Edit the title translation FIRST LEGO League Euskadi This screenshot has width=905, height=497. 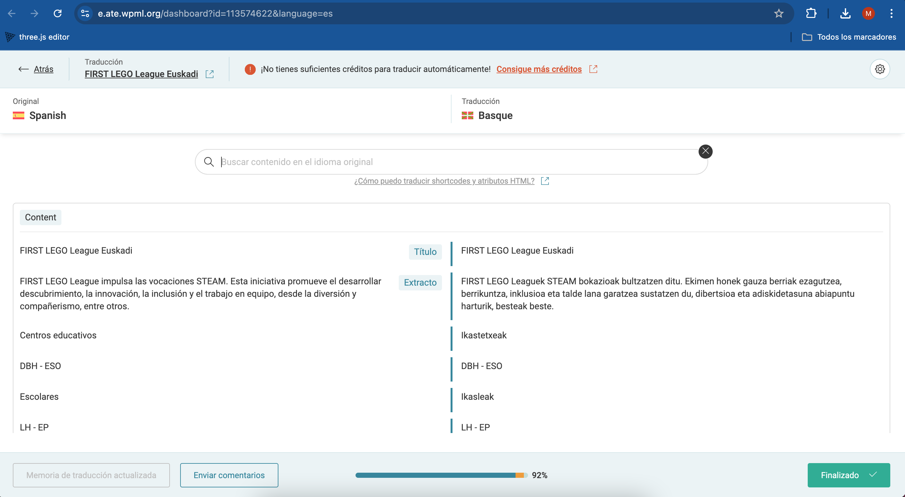pos(517,251)
